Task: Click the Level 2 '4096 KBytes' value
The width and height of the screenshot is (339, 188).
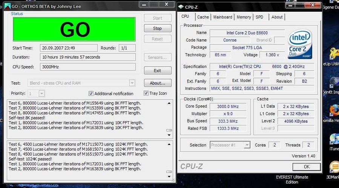Action: point(296,121)
